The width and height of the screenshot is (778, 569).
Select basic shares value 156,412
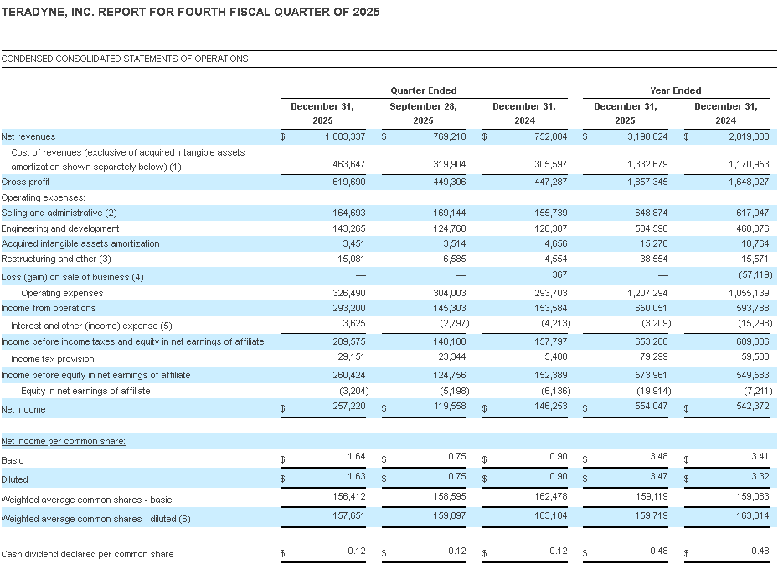349,497
